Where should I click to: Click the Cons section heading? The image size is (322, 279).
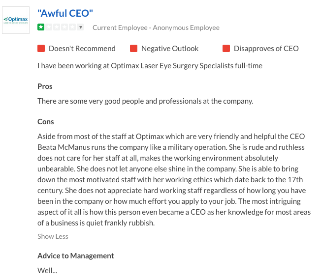(46, 122)
